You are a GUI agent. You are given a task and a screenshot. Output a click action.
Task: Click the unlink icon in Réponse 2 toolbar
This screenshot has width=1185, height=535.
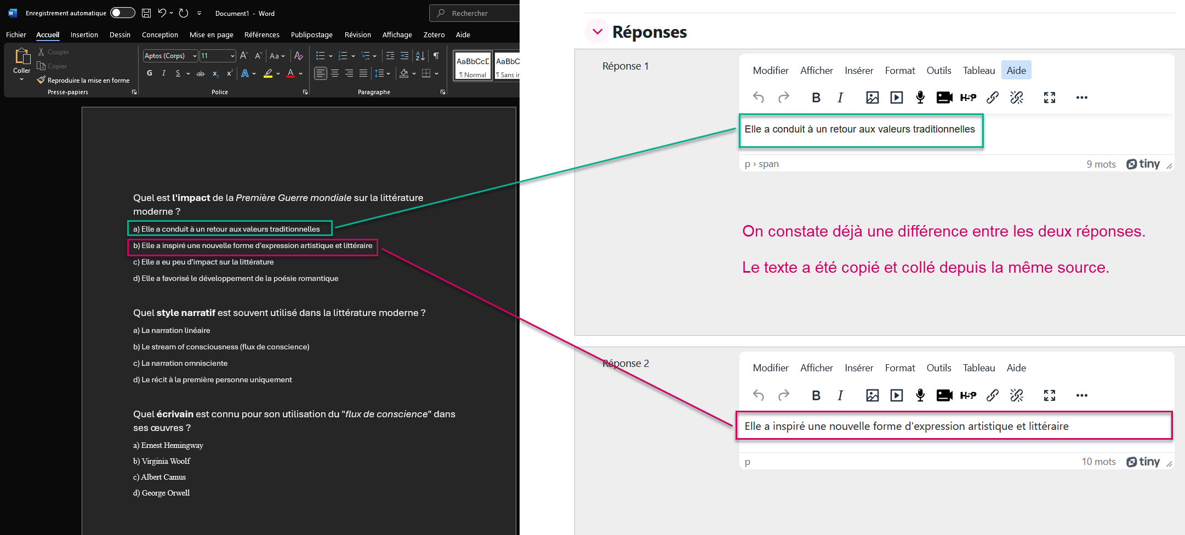click(1017, 395)
